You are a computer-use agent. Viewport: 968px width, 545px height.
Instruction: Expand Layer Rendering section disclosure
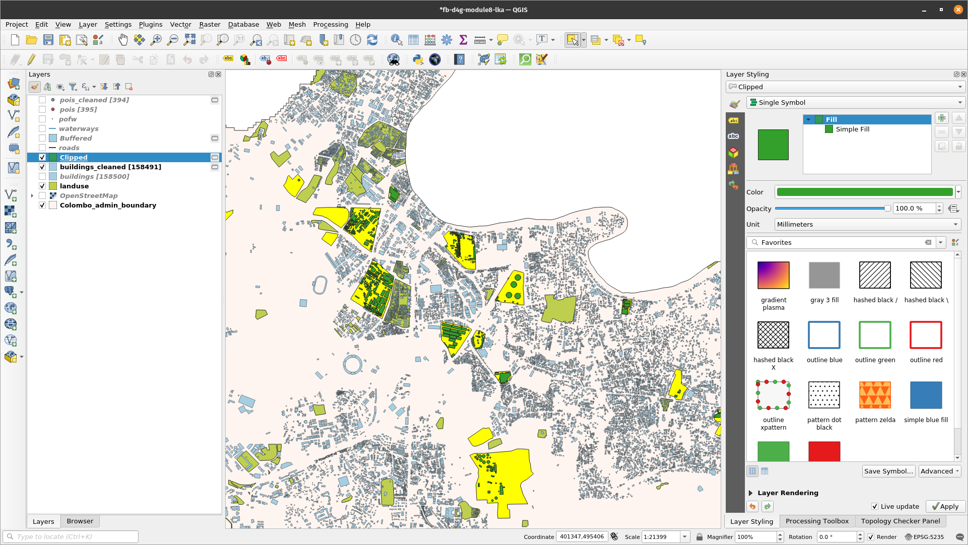click(x=750, y=493)
